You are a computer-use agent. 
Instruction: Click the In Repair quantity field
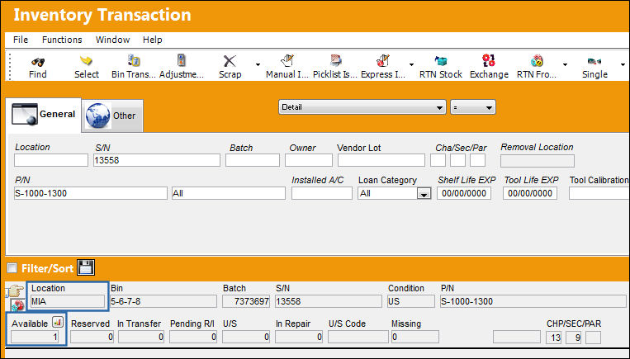299,337
